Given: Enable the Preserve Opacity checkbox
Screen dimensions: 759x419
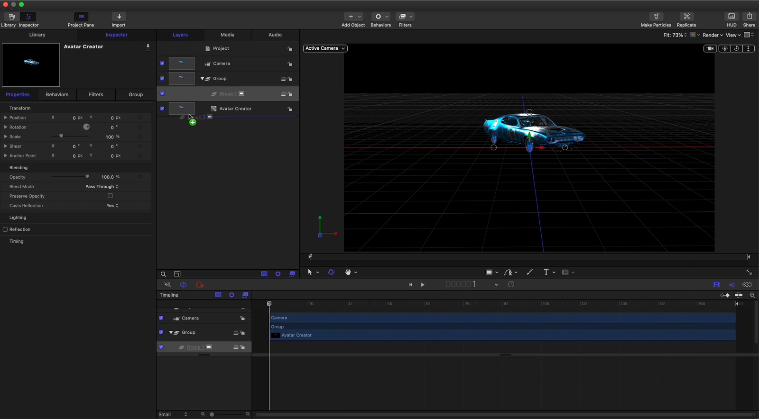Looking at the screenshot, I should (x=110, y=196).
